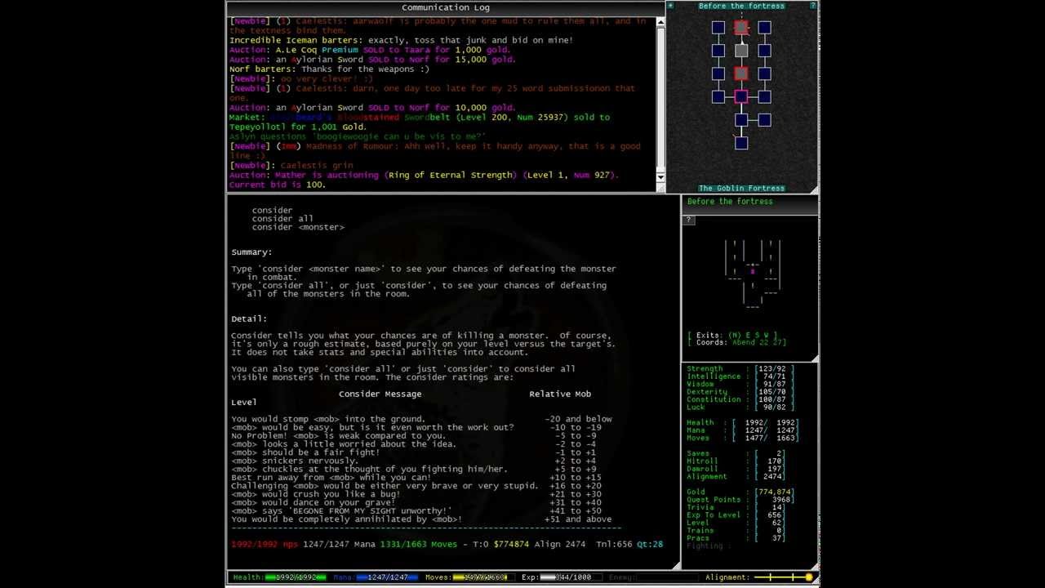Click the 'Before the fortress' mapper title
This screenshot has width=1045, height=588.
coord(741,6)
